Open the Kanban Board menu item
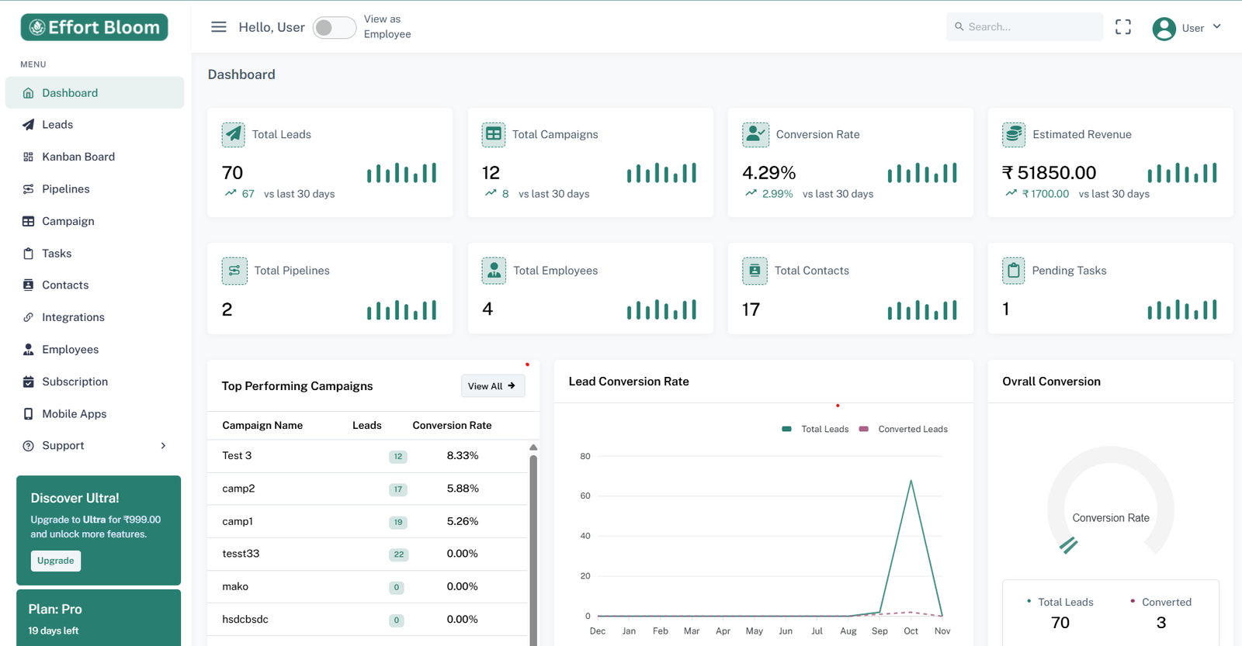Viewport: 1242px width, 646px height. coord(78,157)
